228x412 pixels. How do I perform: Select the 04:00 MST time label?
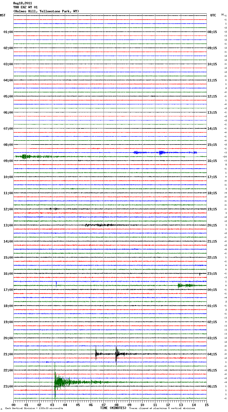pyautogui.click(x=8, y=80)
